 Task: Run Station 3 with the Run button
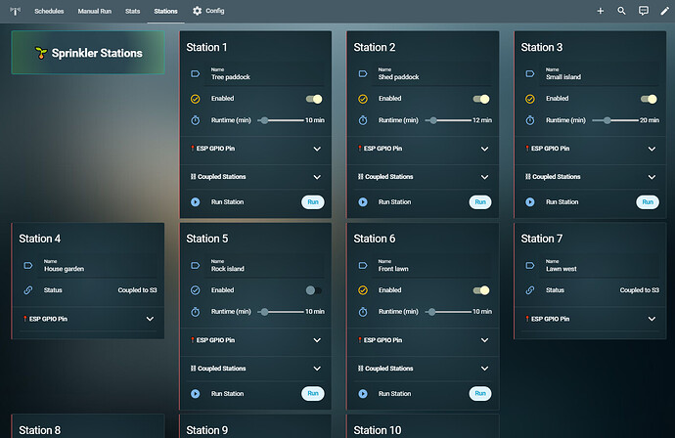[648, 201]
